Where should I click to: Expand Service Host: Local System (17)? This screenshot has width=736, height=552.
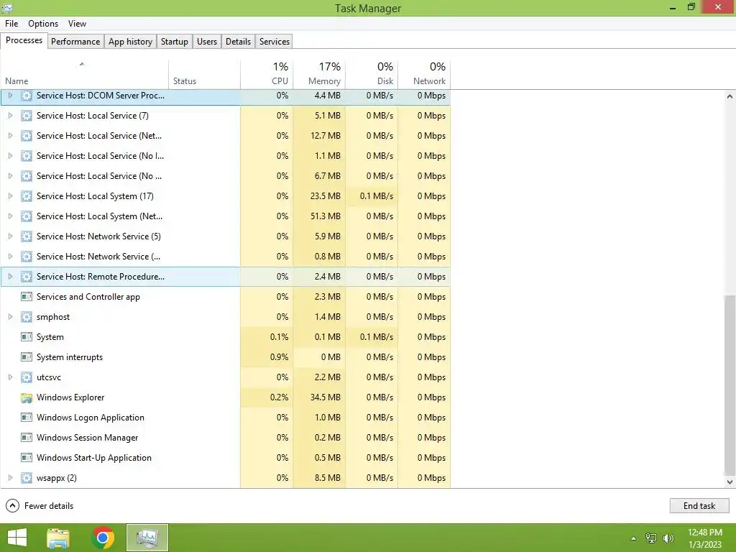10,196
